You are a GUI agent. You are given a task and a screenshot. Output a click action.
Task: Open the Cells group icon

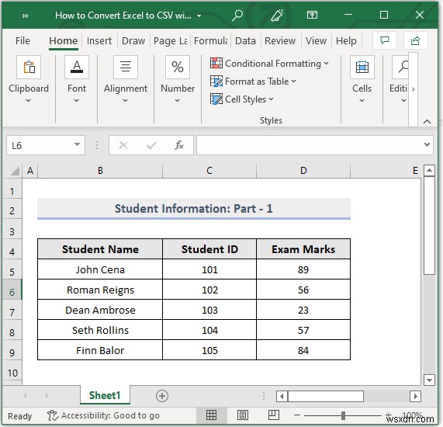[362, 67]
